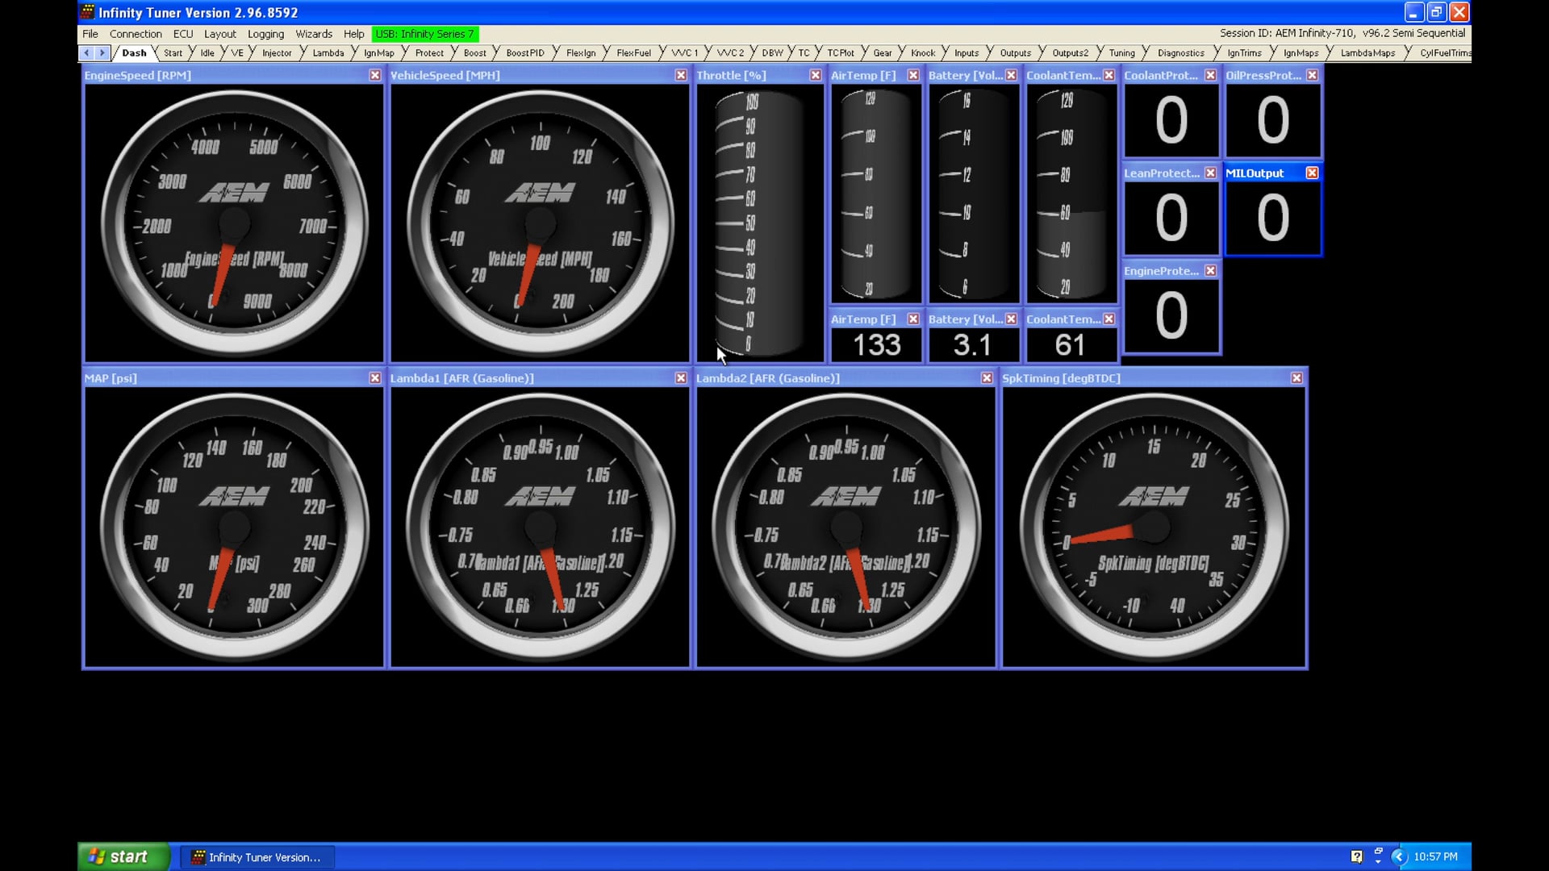Click the Throttle percentage bar gauge
Image resolution: width=1549 pixels, height=871 pixels.
(758, 218)
